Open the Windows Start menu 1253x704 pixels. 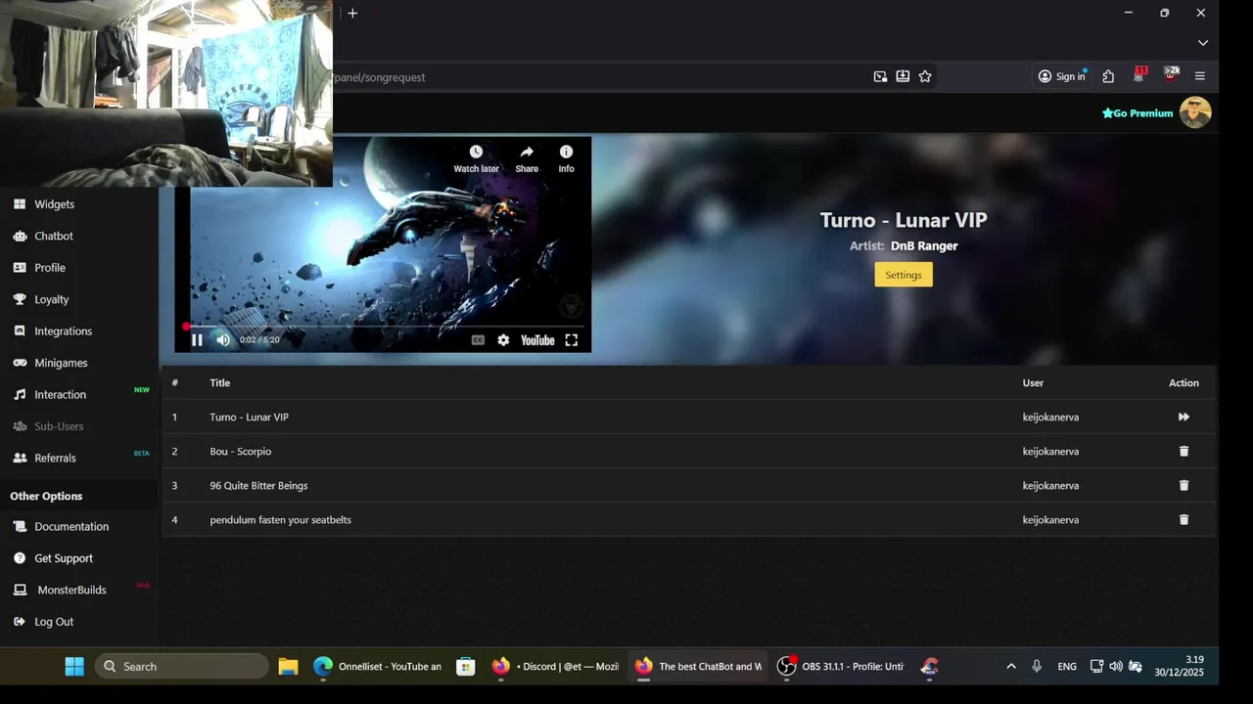(x=74, y=666)
